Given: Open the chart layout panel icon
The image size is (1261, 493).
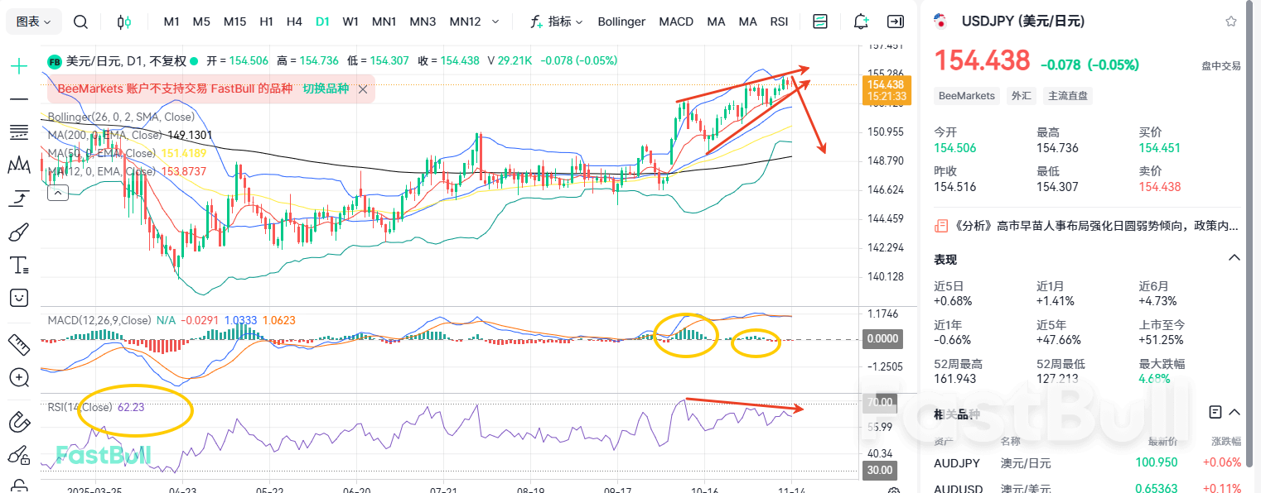Looking at the screenshot, I should pos(819,22).
